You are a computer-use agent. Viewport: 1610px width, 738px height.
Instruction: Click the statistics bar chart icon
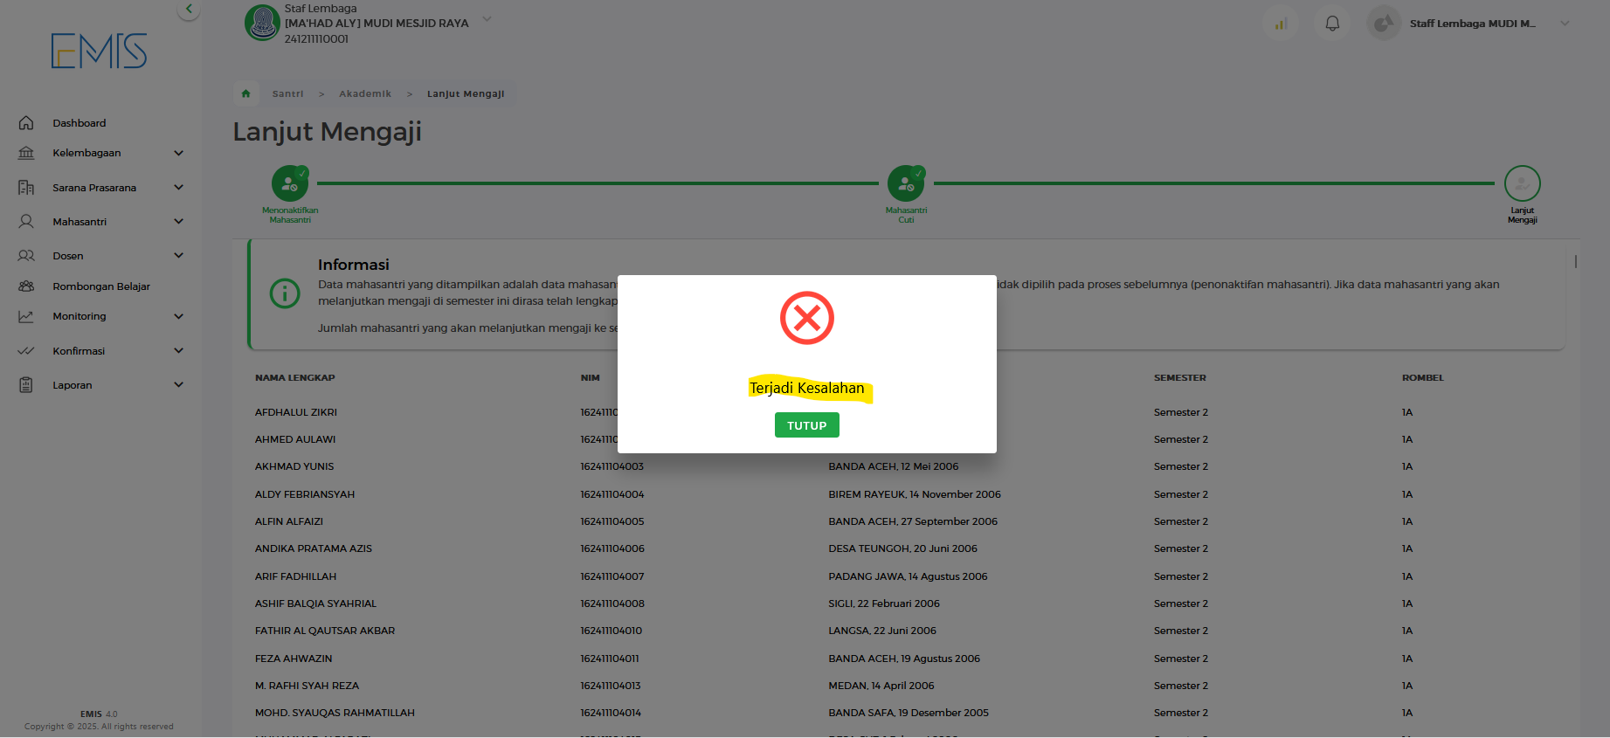pos(1280,24)
